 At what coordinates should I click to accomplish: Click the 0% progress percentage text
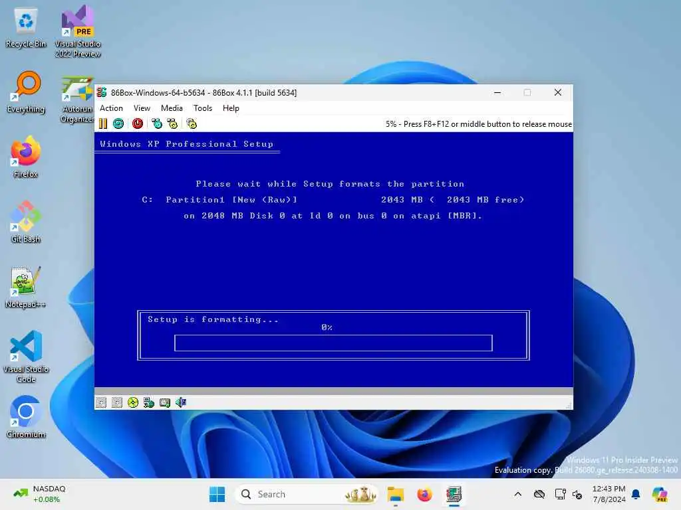click(327, 327)
